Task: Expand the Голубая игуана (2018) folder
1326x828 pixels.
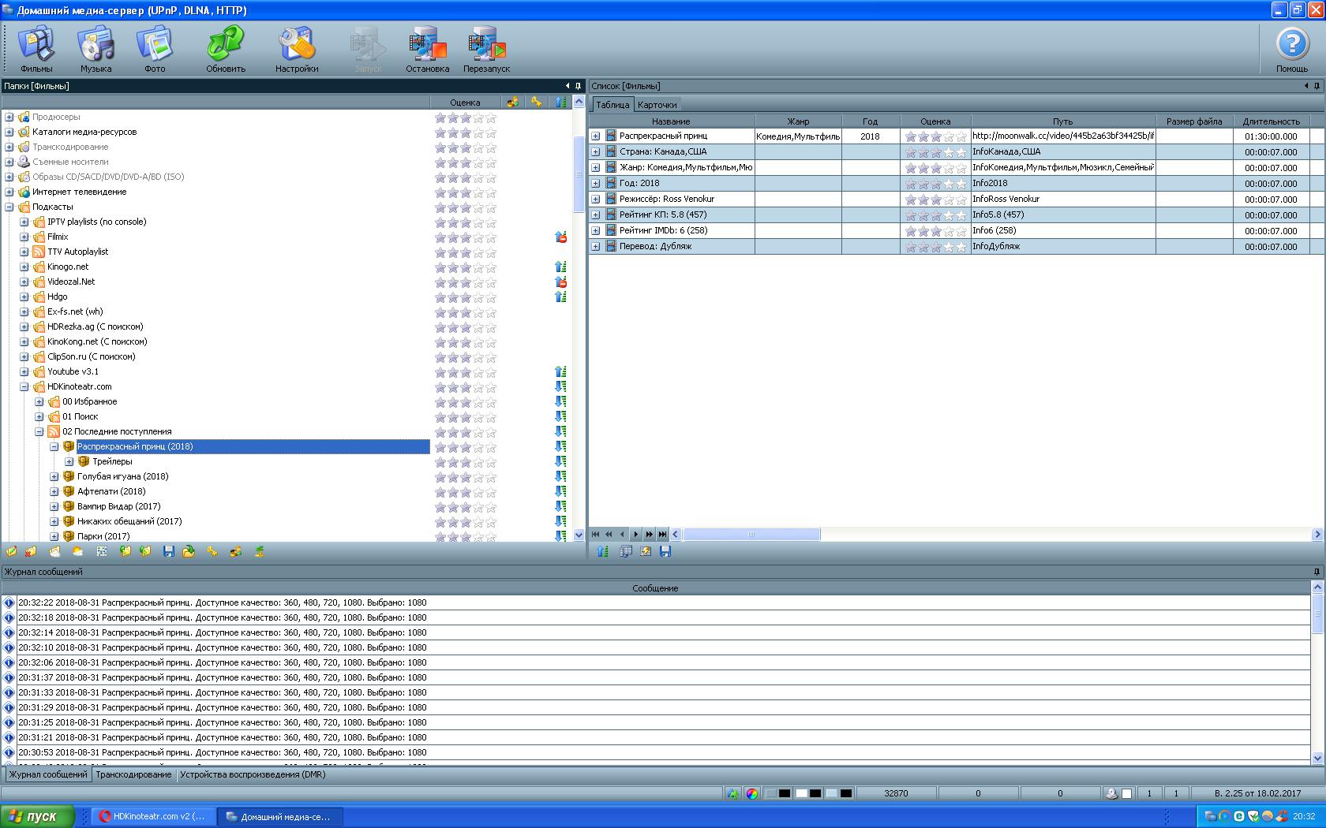Action: coord(54,477)
